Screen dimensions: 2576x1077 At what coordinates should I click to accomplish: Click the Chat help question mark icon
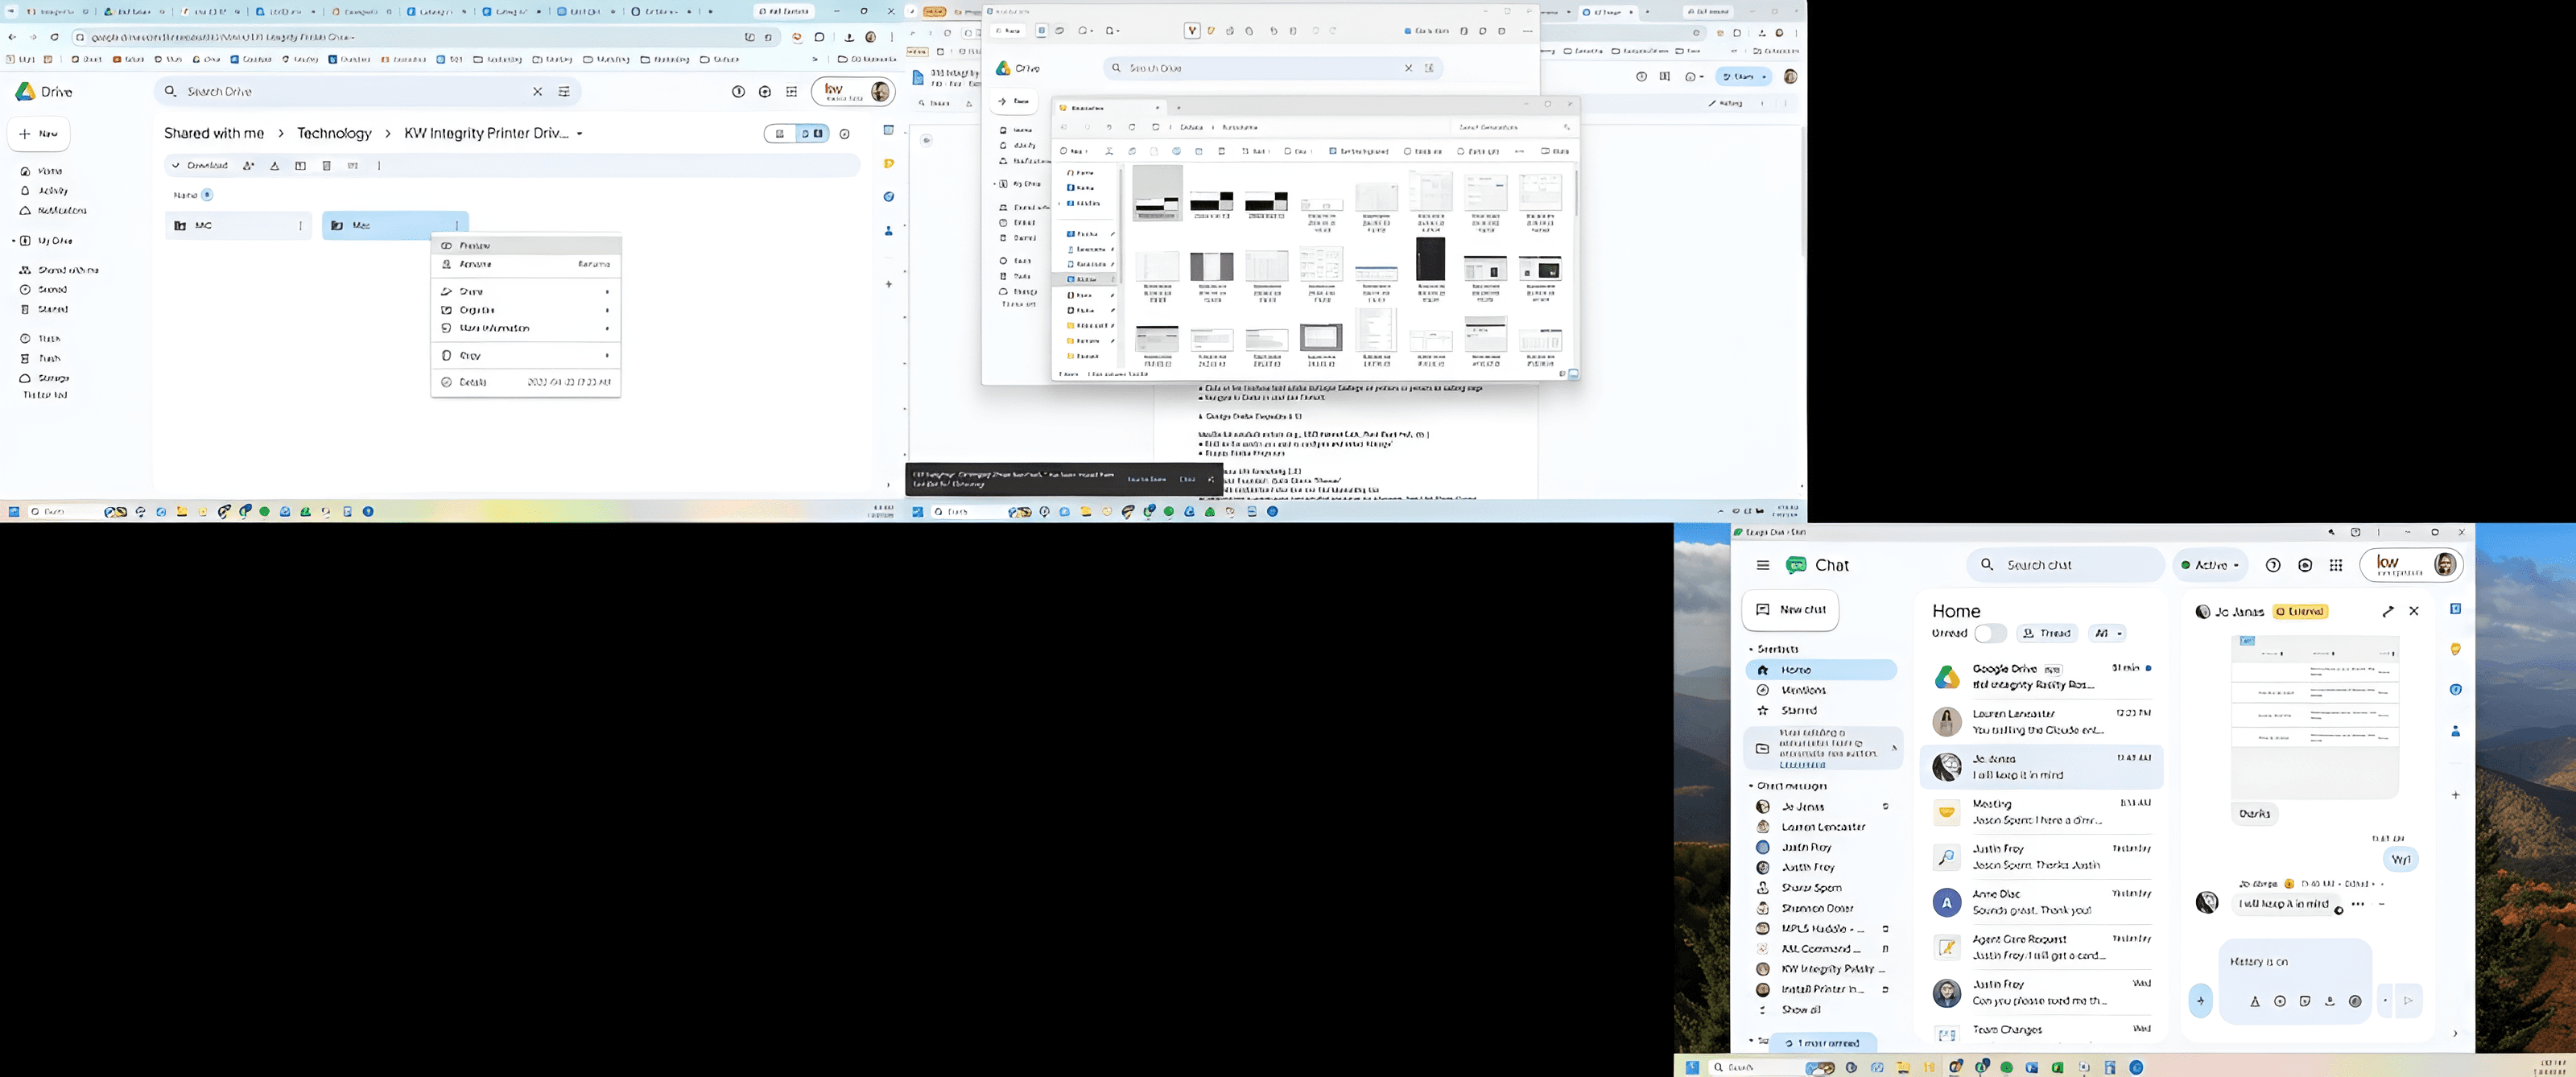point(2273,565)
